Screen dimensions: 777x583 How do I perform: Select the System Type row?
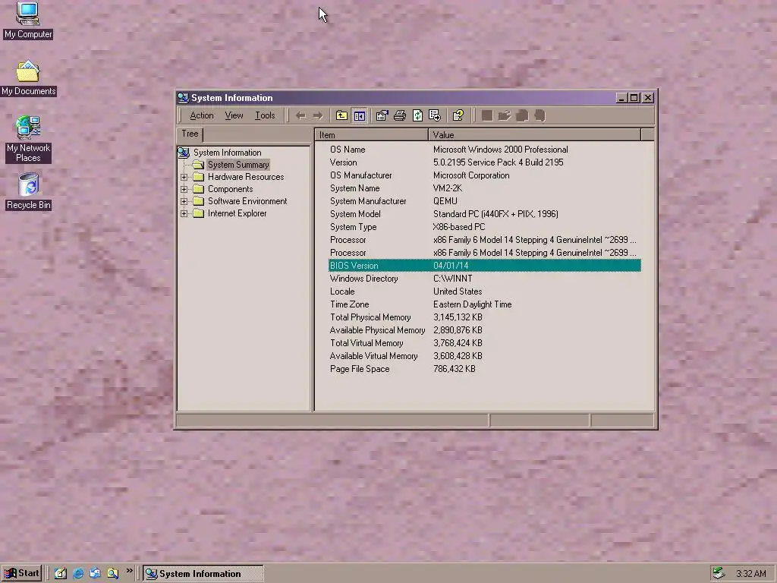click(x=485, y=227)
